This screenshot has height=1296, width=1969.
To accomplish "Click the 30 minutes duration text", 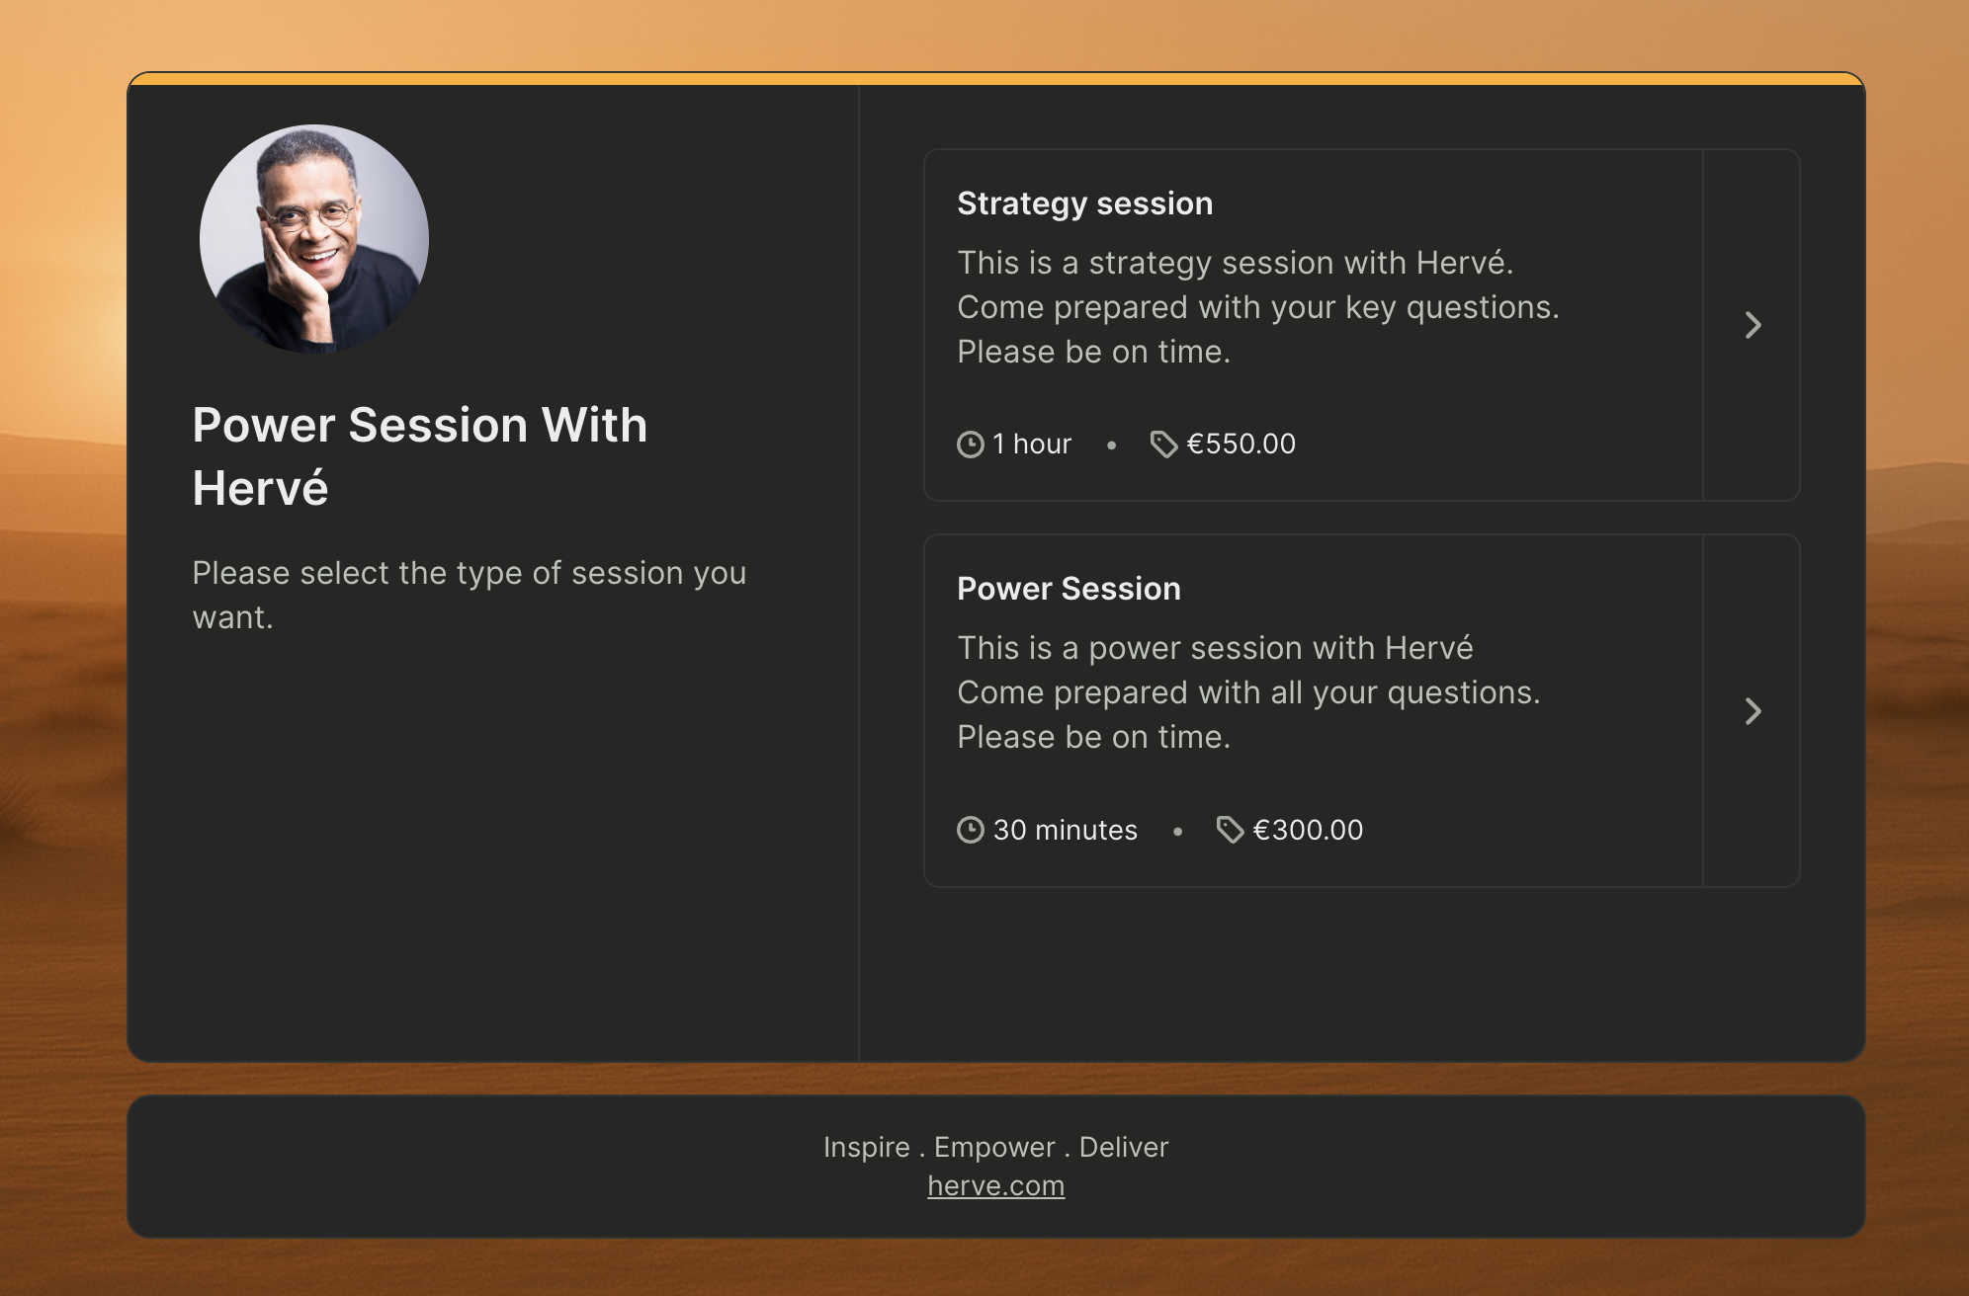I will [x=1065, y=830].
